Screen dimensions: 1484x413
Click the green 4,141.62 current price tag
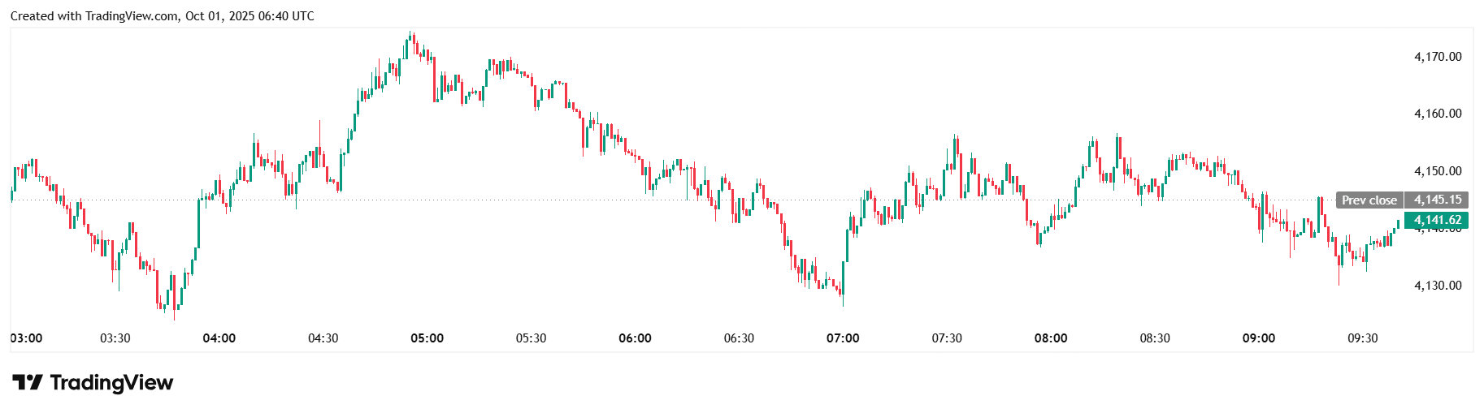point(1437,220)
